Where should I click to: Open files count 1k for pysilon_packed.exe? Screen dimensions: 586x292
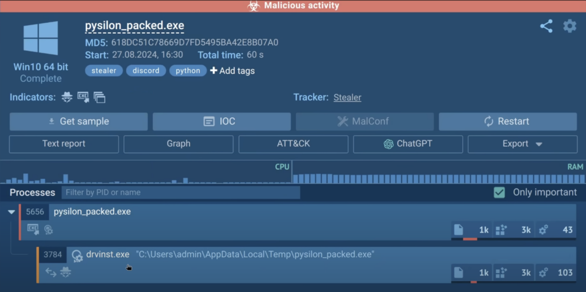tap(472, 230)
